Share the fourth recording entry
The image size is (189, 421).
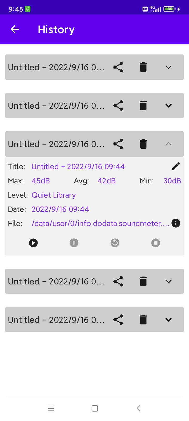(x=118, y=281)
